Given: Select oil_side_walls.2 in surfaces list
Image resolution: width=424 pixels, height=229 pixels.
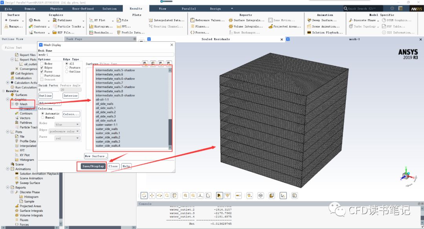Looking at the screenshot, I should 106,112.
